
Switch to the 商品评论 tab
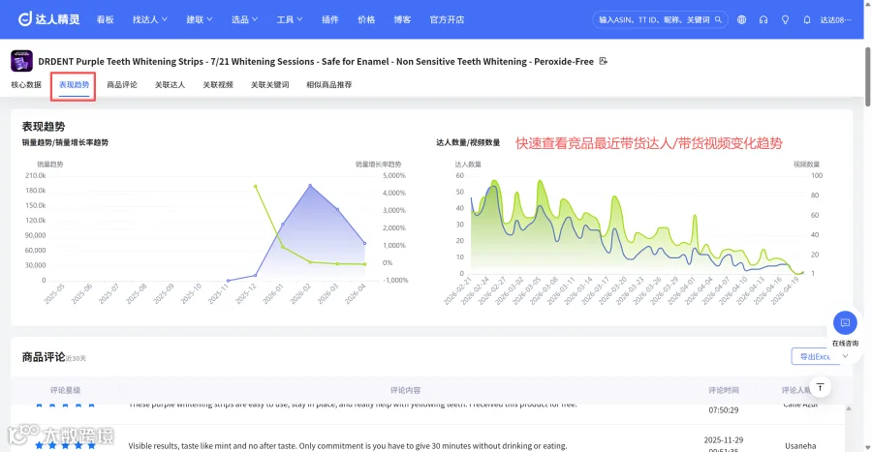point(122,85)
